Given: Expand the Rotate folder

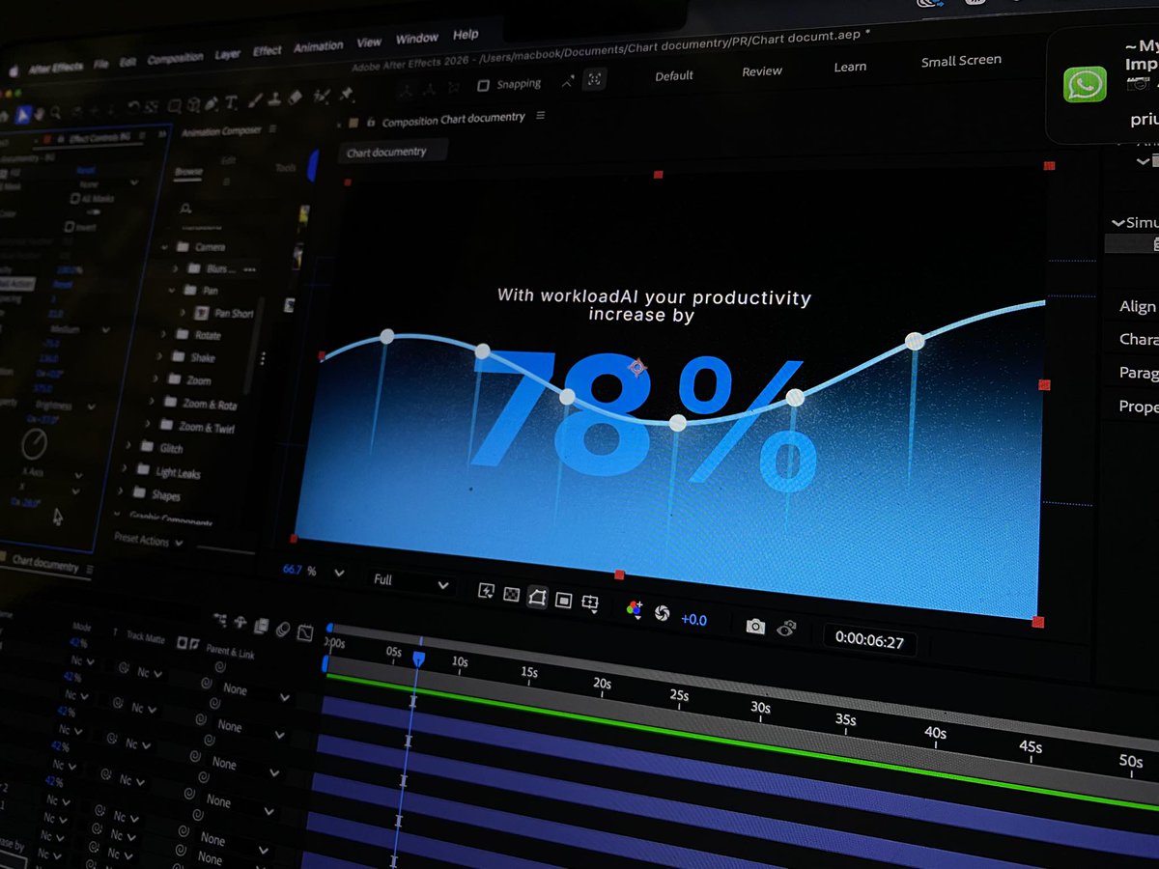Looking at the screenshot, I should tap(162, 334).
